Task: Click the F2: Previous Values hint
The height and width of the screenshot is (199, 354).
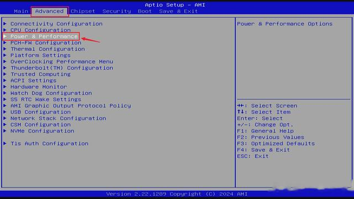Action: [x=270, y=138]
